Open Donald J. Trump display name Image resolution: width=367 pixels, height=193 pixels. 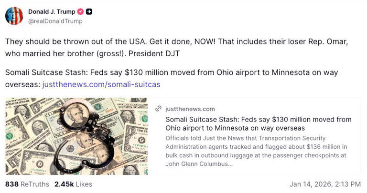coord(52,11)
